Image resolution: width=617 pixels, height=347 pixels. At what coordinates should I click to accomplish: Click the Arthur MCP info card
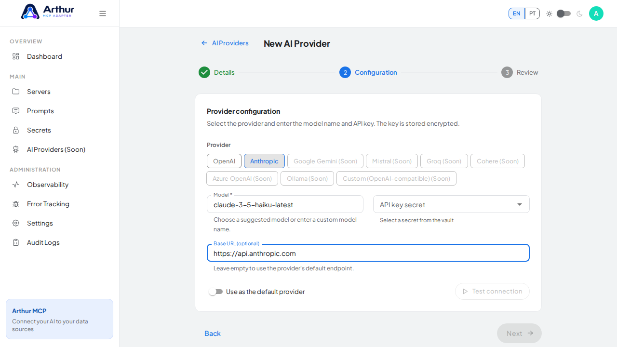point(59,319)
